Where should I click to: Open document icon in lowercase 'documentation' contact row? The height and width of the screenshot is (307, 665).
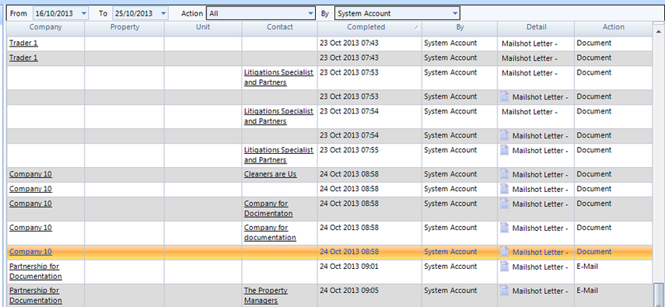pos(504,227)
